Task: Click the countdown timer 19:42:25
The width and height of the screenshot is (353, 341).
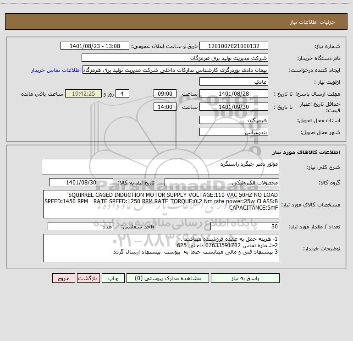Action: coord(83,93)
